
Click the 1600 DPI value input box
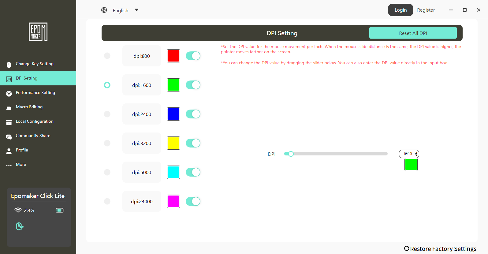click(407, 154)
